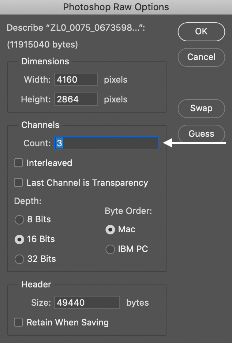Select the 16 Bits radio button
Image resolution: width=232 pixels, height=343 pixels.
[x=19, y=240]
